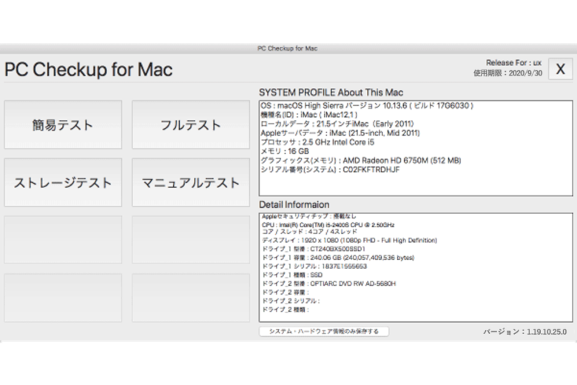Open the マニュアルテスト manual test

[x=191, y=182]
